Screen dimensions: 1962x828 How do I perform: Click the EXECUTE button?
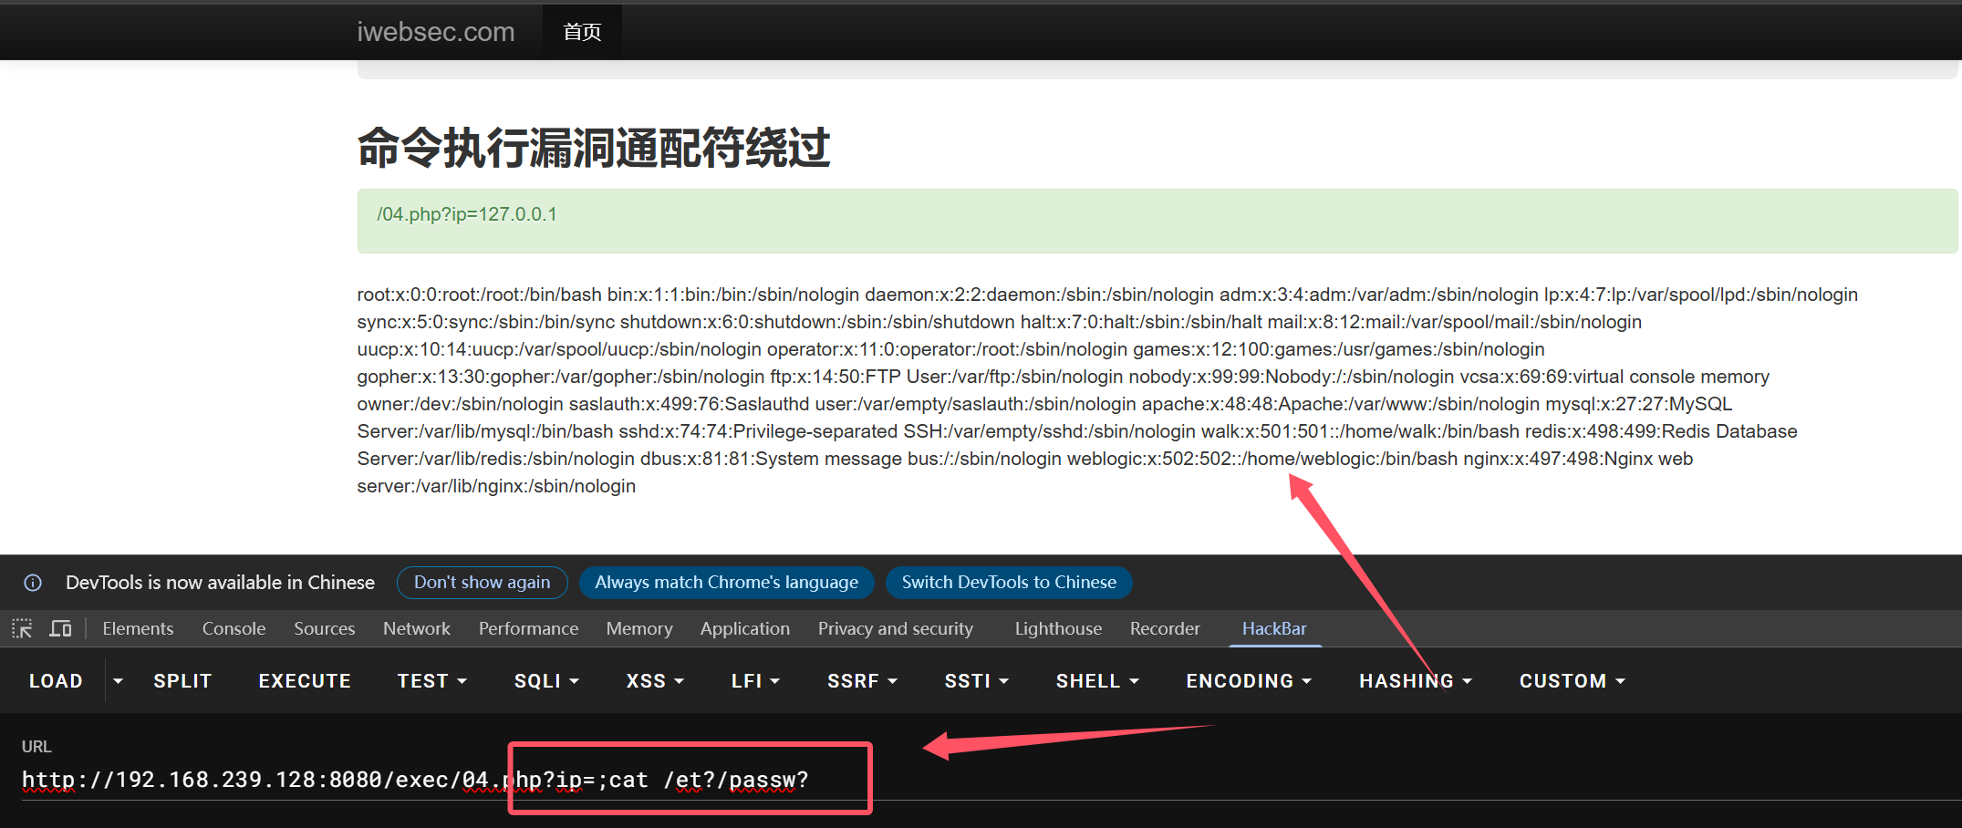304,680
